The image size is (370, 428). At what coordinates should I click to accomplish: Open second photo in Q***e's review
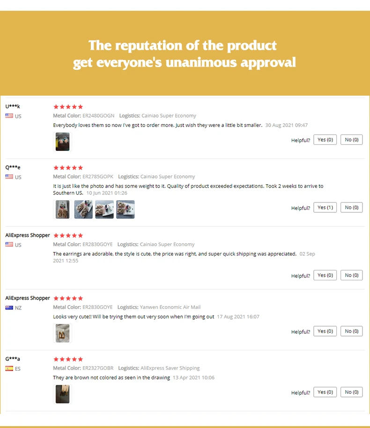point(83,210)
